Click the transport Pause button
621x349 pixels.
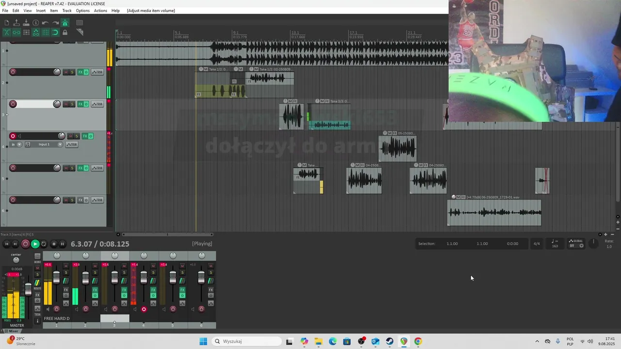coord(62,244)
